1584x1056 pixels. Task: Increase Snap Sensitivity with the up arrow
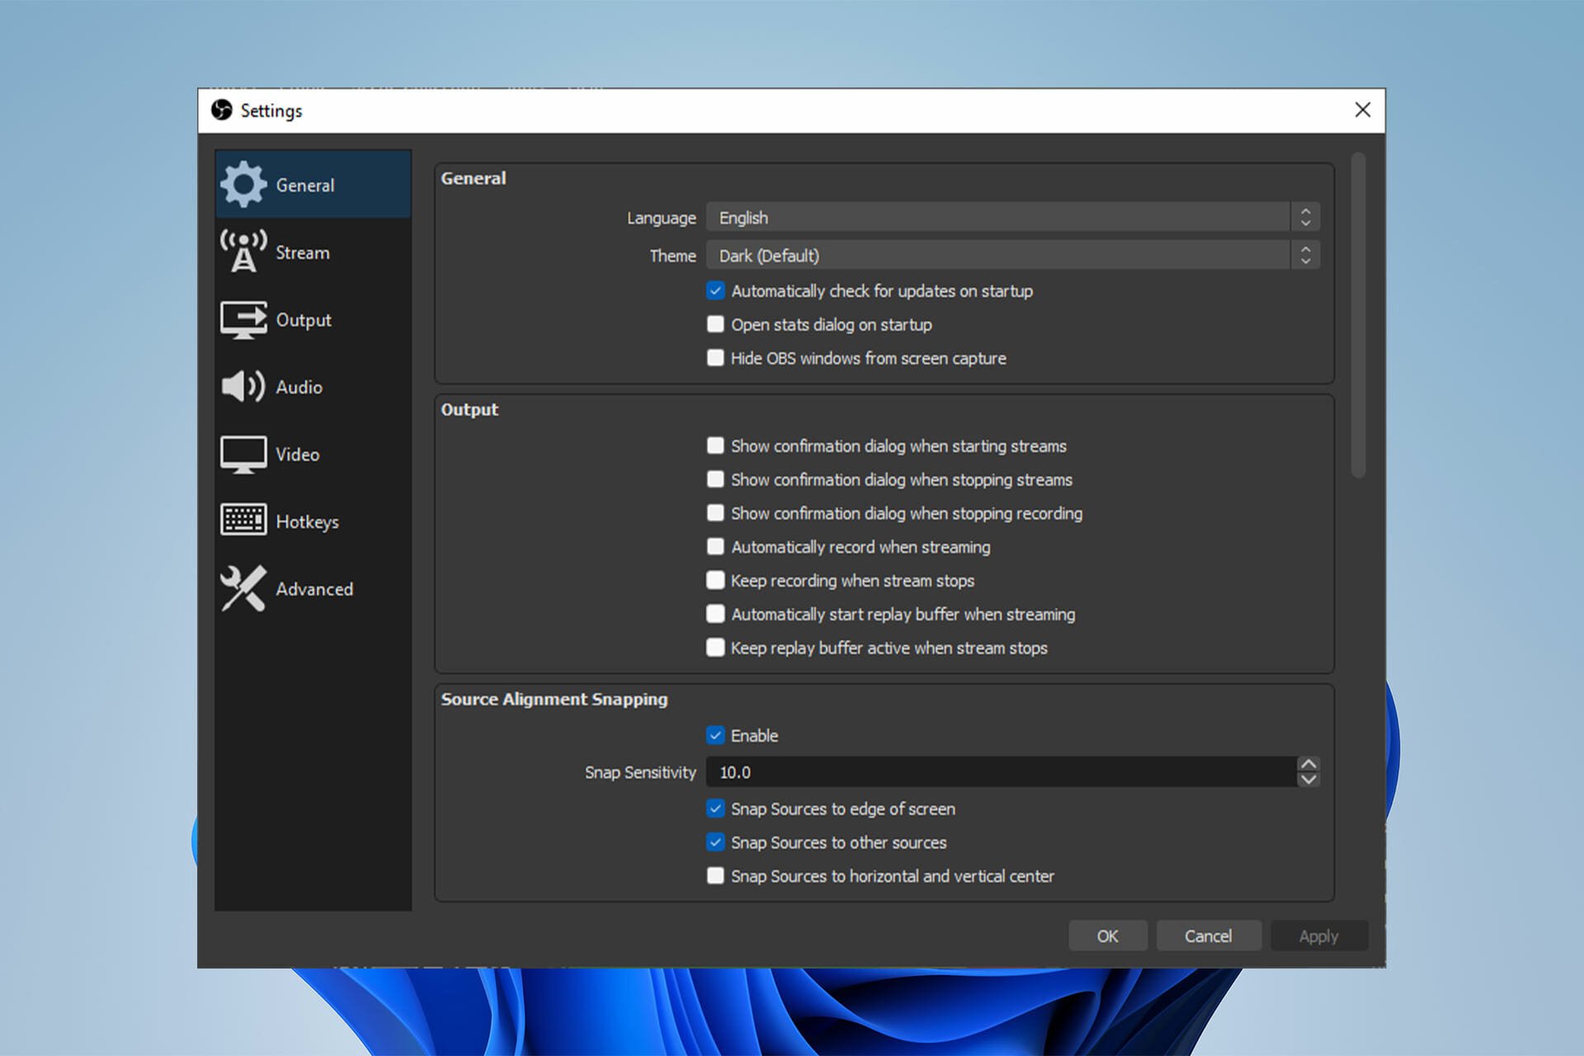coord(1308,764)
